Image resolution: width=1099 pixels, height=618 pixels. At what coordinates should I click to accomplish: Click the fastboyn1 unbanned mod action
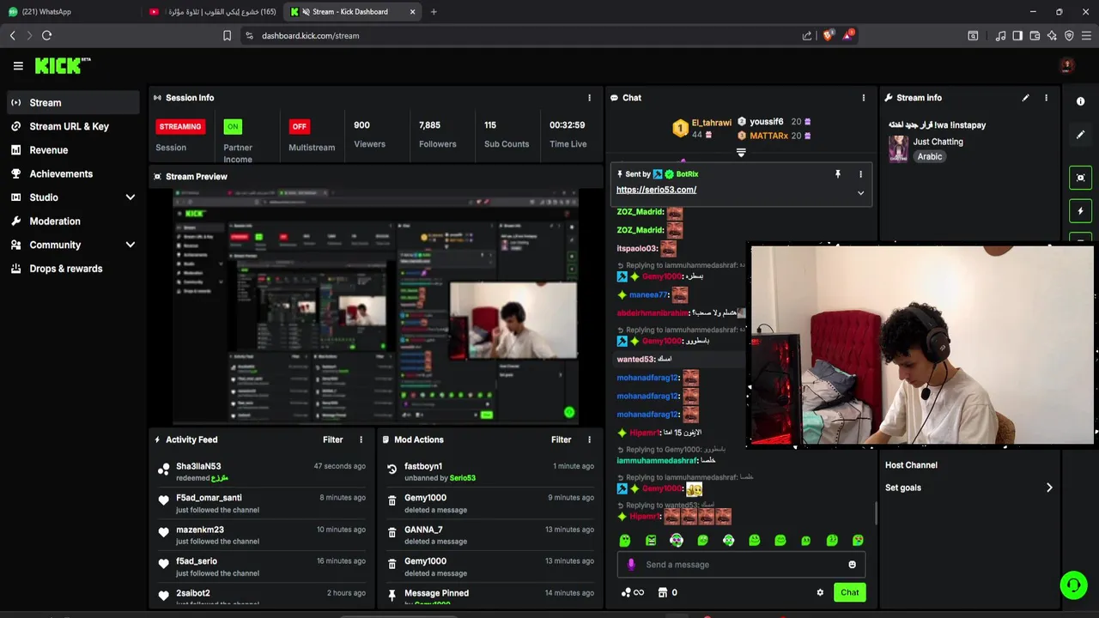point(490,471)
